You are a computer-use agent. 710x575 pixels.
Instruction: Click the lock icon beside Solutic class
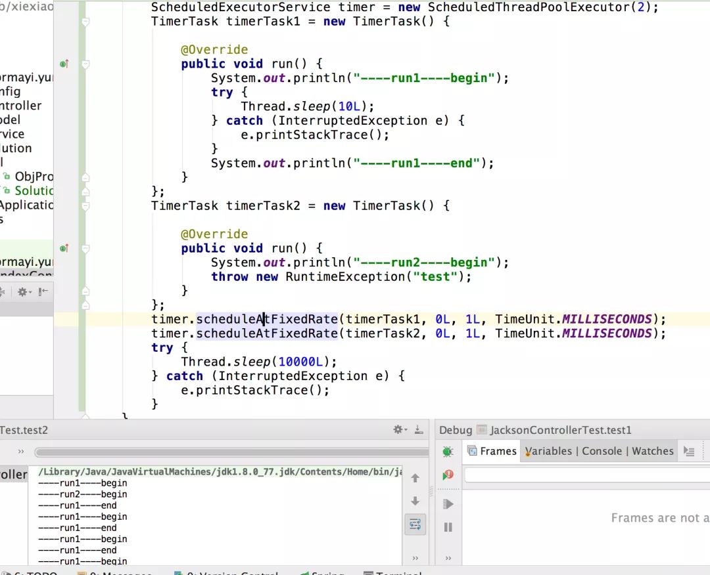point(7,190)
